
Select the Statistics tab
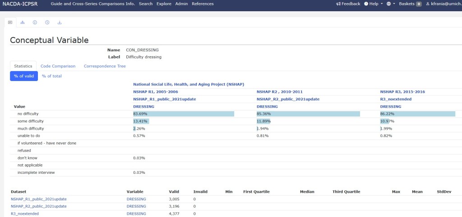coord(23,66)
